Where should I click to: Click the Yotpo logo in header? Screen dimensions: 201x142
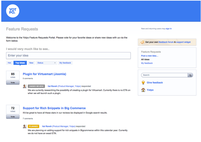click(13, 11)
